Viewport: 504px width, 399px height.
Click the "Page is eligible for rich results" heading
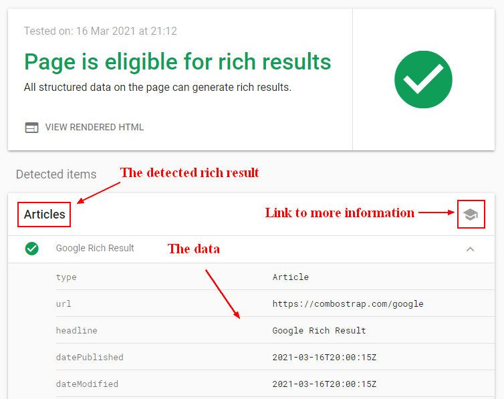point(178,61)
